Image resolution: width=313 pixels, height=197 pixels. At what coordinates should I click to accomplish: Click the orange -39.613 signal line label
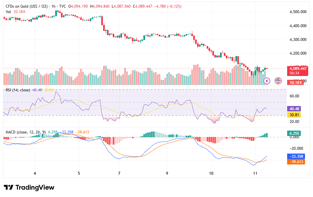click(296, 162)
